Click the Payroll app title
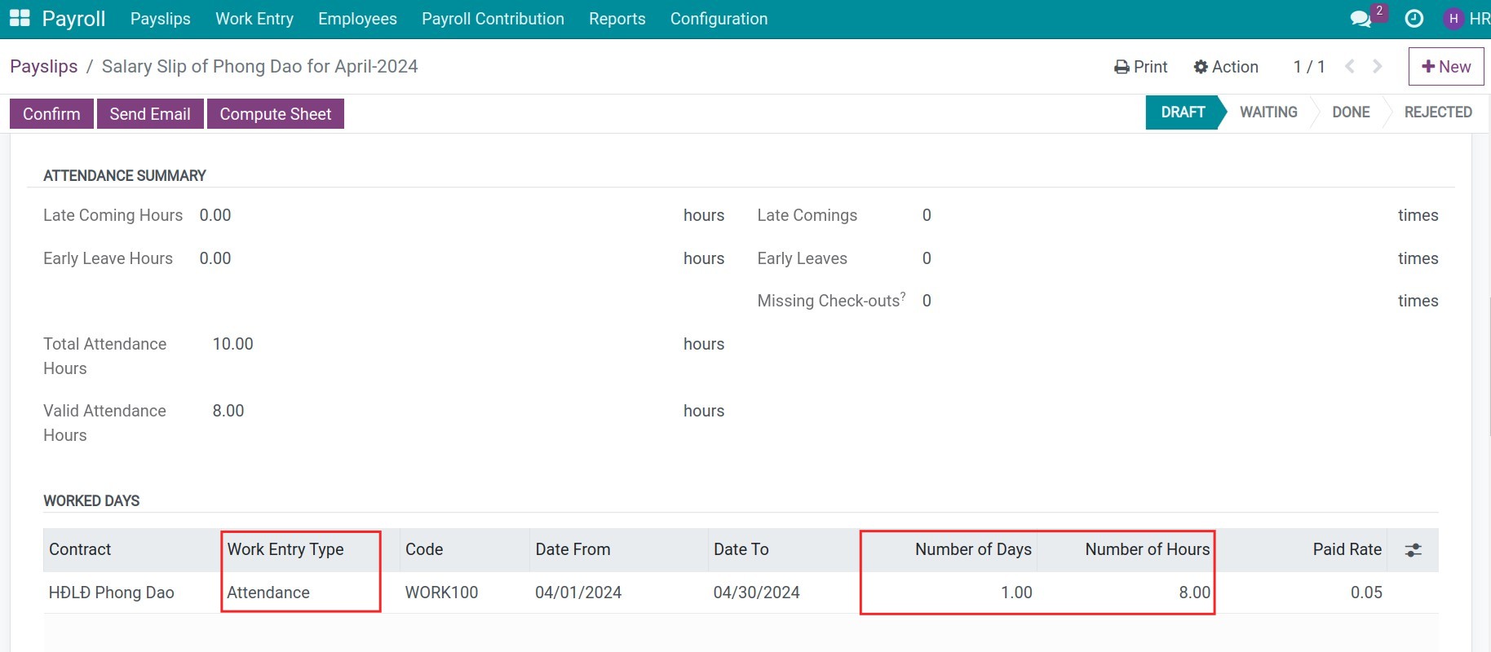This screenshot has height=652, width=1491. click(73, 19)
